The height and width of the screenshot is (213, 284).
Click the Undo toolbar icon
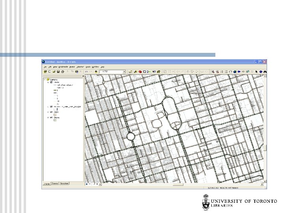[x=86, y=72]
